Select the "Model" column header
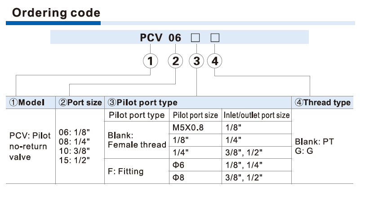378x200 pixels. tap(27, 103)
